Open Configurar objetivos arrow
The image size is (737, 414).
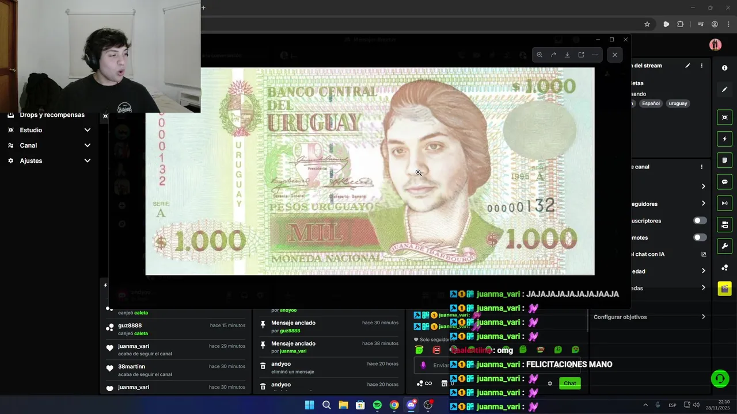pos(703,317)
